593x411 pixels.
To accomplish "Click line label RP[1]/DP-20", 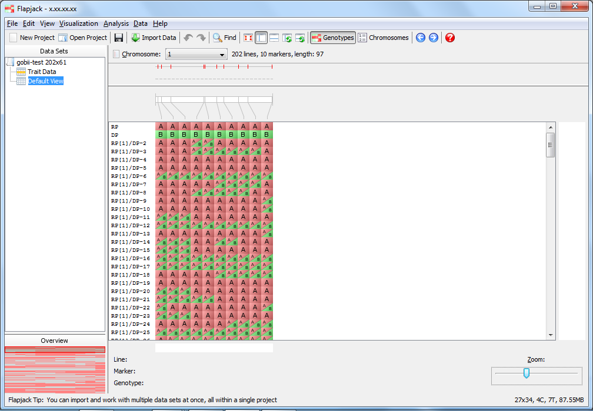I will click(x=131, y=291).
